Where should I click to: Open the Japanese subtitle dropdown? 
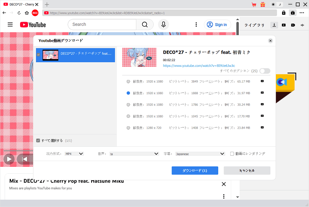point(200,154)
